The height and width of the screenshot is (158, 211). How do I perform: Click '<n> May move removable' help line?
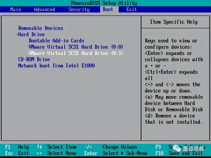[174, 97]
